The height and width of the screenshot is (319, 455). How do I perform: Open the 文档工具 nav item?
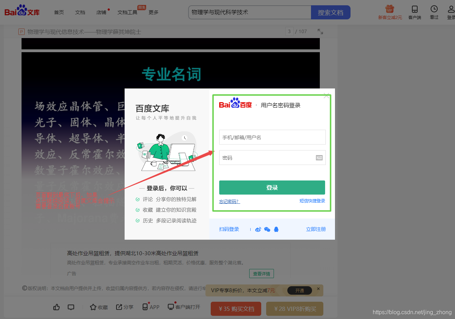click(x=127, y=12)
